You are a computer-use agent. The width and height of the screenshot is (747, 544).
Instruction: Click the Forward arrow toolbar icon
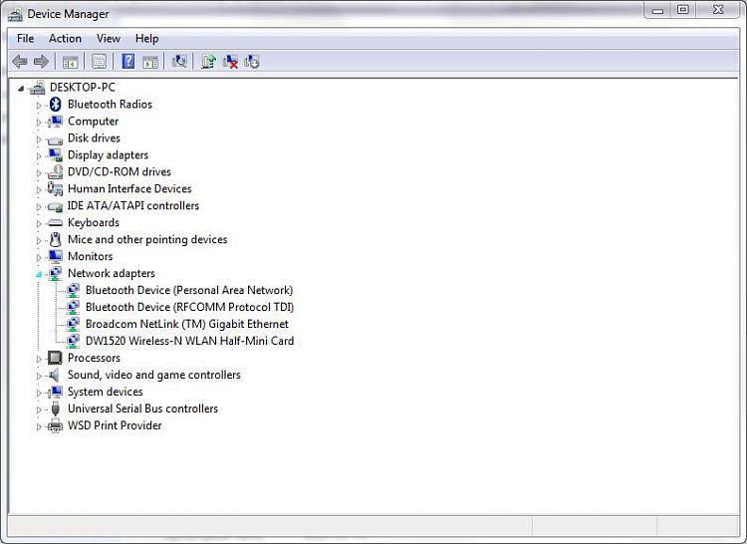click(x=42, y=62)
